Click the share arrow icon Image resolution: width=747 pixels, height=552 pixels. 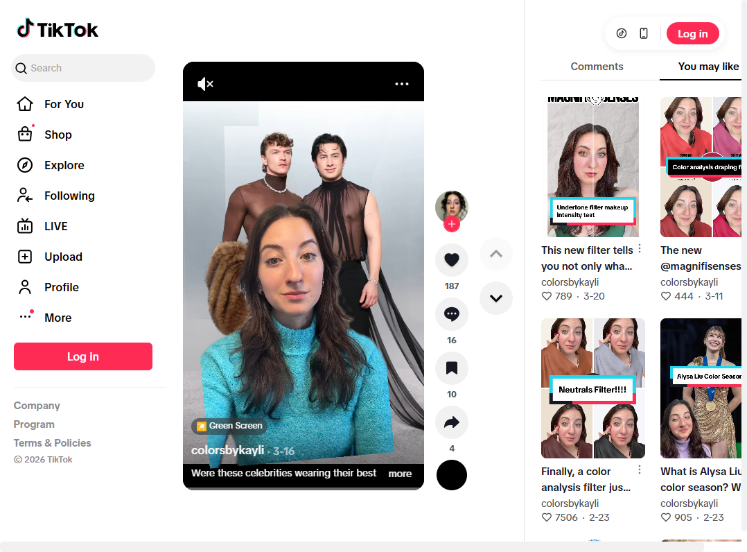click(452, 422)
